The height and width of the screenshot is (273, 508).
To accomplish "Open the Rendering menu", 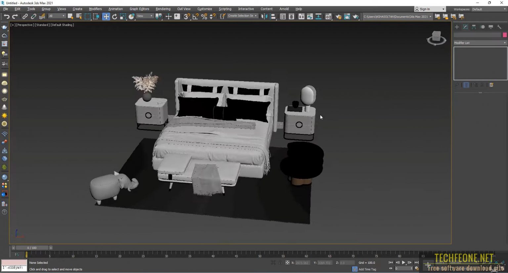I will [x=163, y=9].
